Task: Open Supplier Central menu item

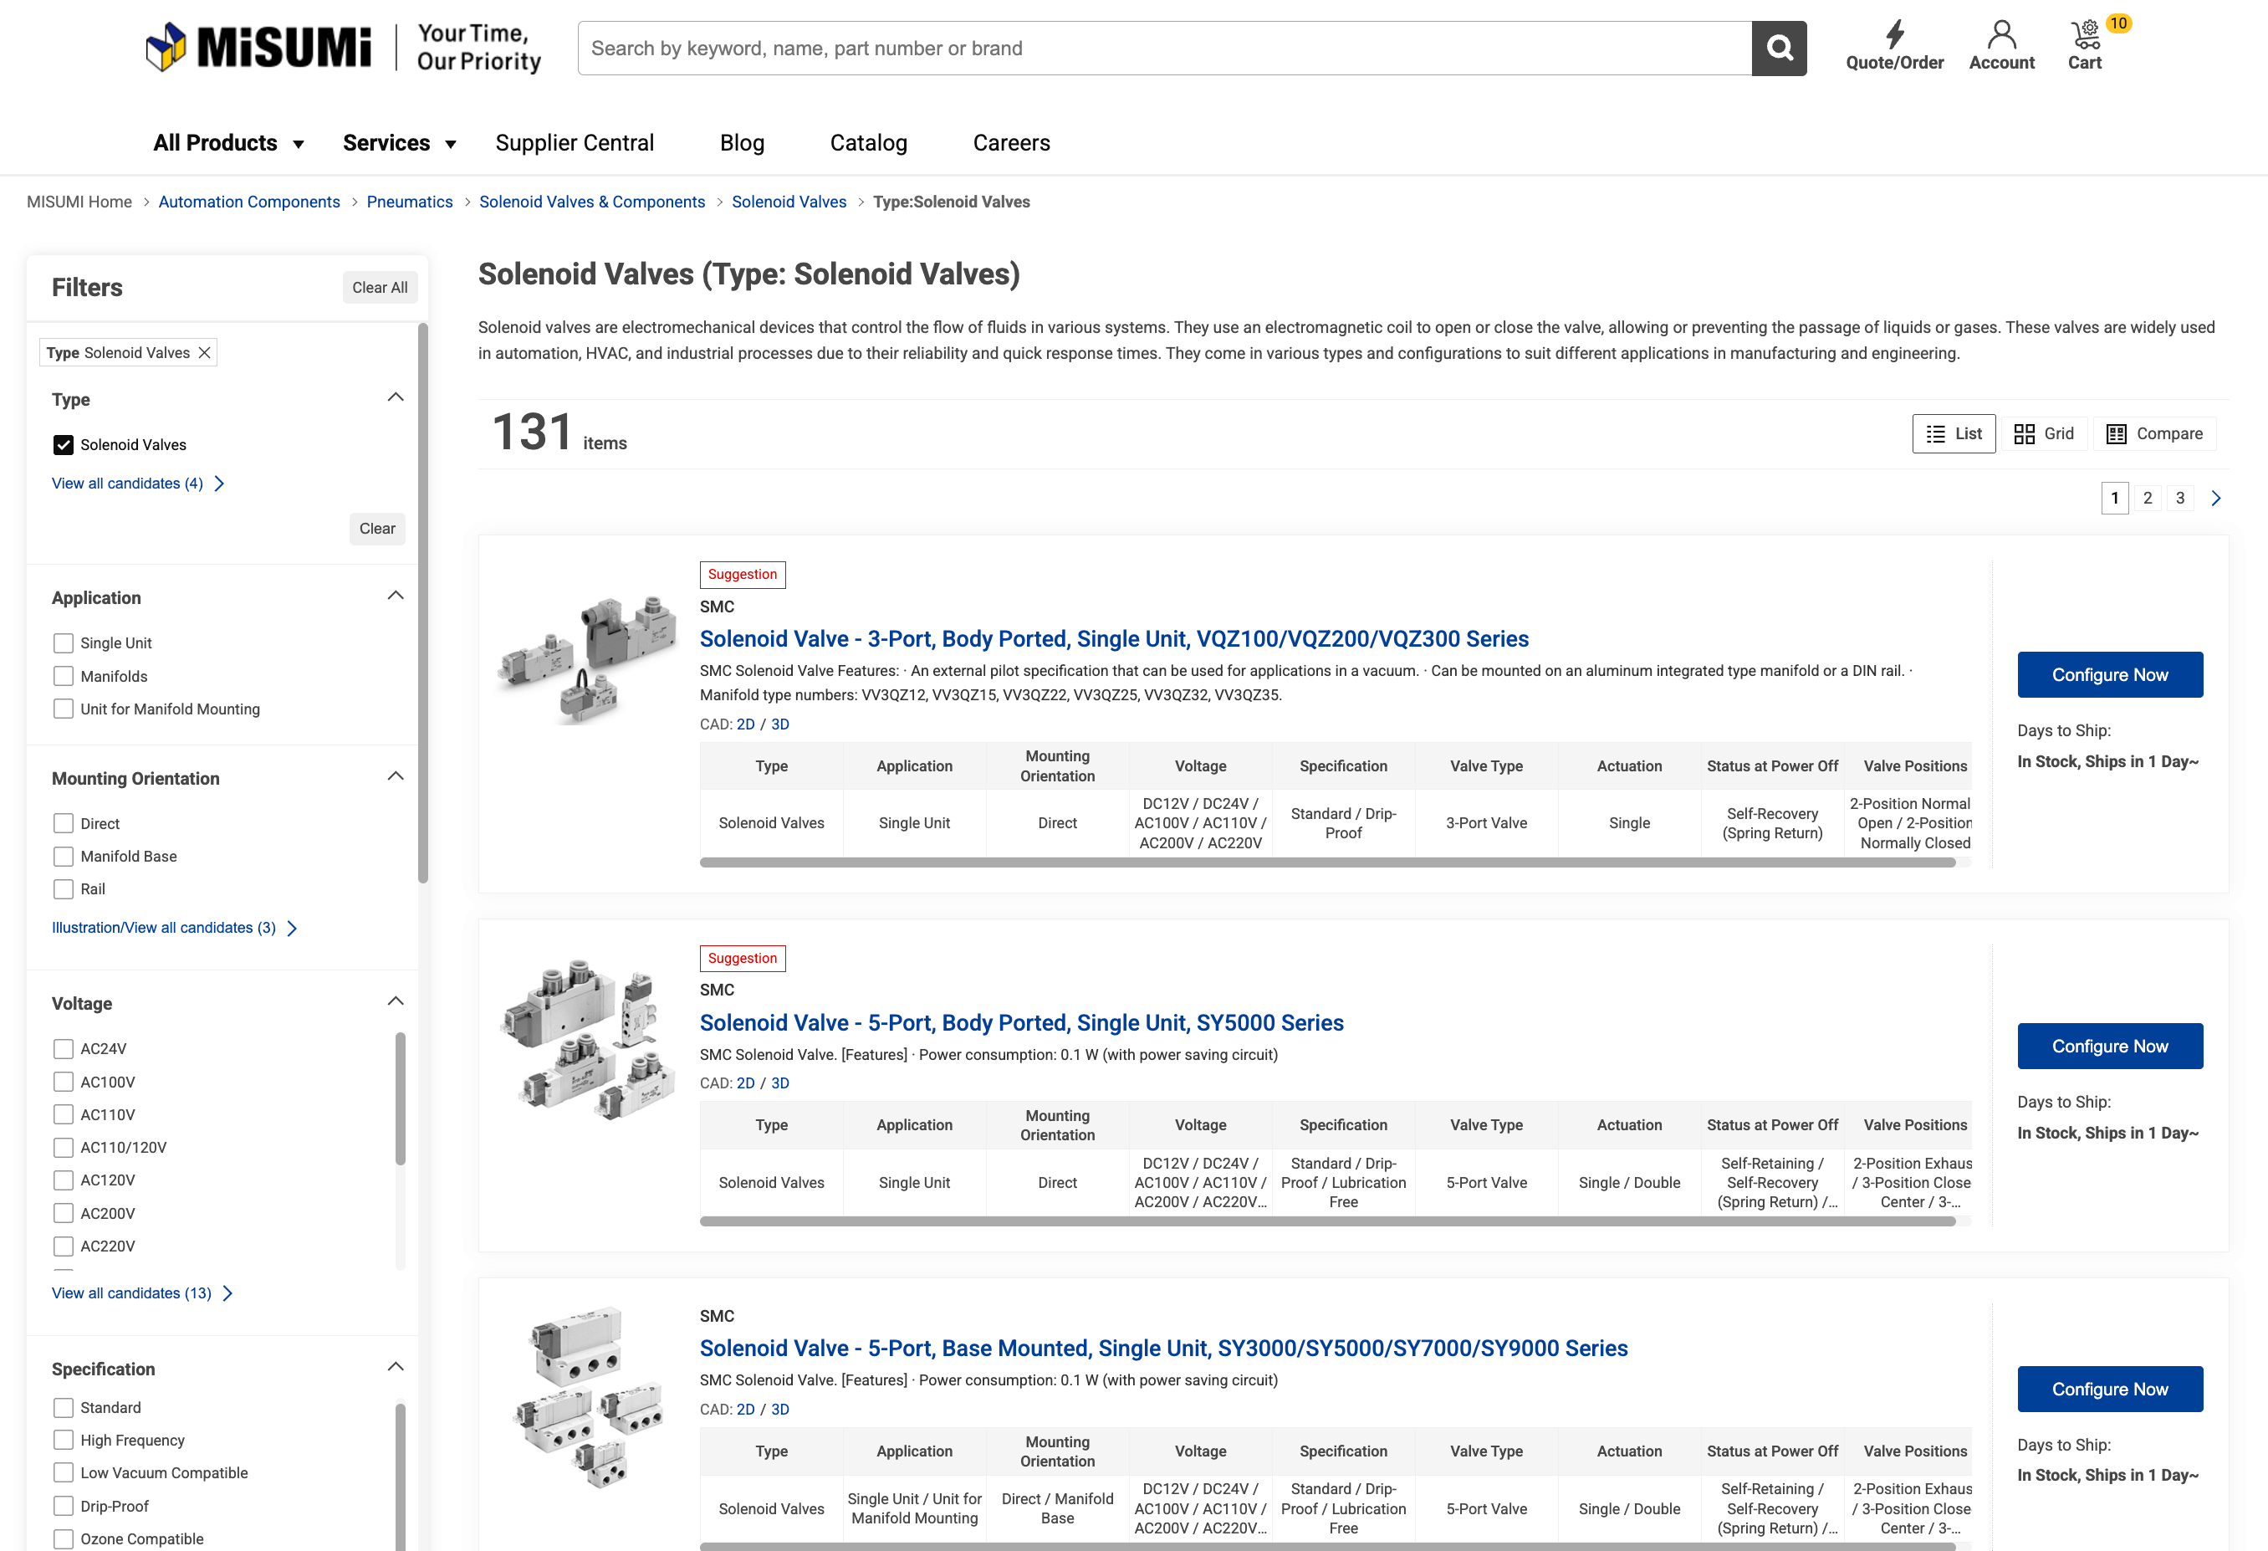Action: coord(575,142)
